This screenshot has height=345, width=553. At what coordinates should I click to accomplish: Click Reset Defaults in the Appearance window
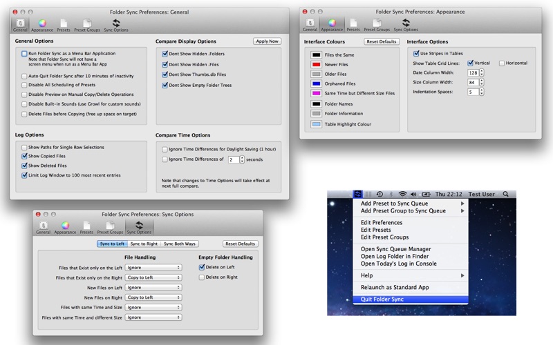pos(382,41)
